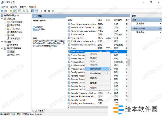Select WMI 控件 in the tree
Image resolution: width=162 pixels, height=116 pixels.
click(x=15, y=55)
